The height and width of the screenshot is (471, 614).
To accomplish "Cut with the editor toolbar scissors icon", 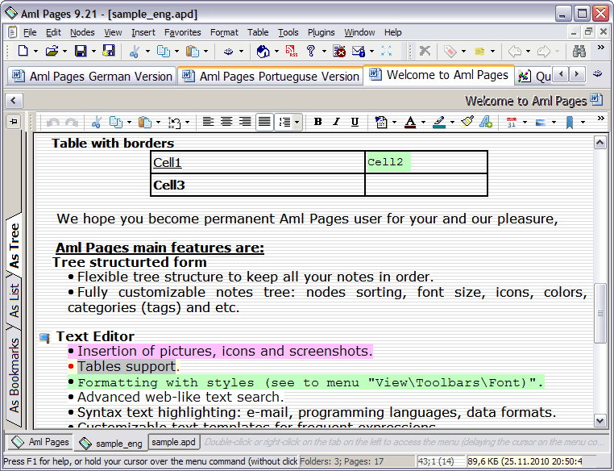I will pyautogui.click(x=97, y=123).
